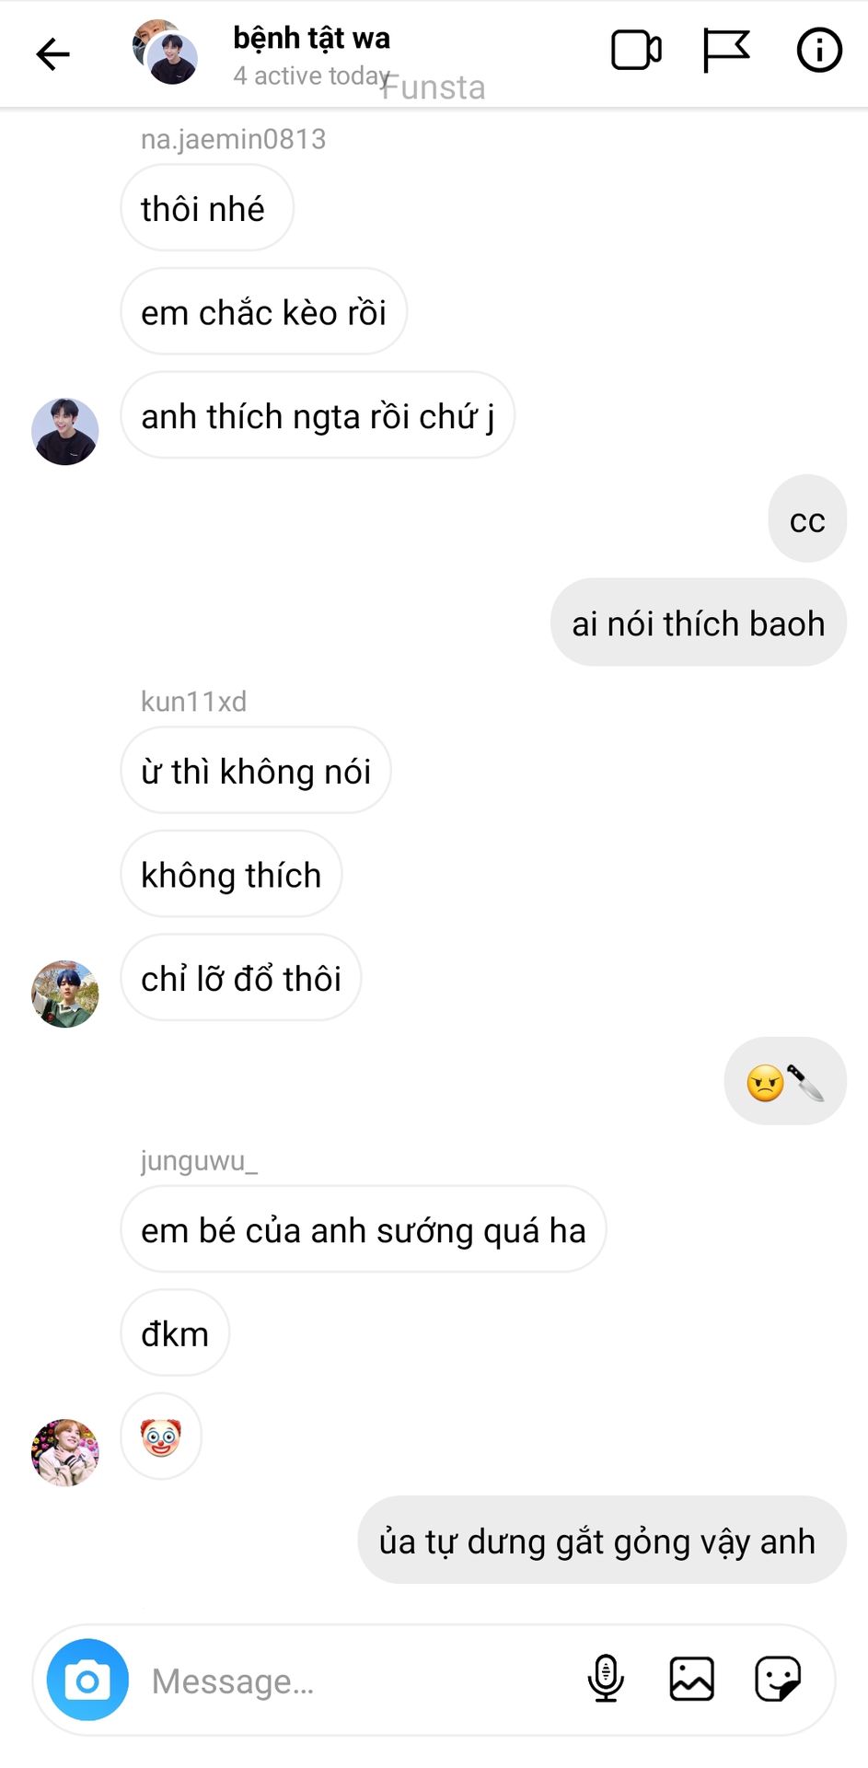
Task: Tap the microphone voice message icon
Action: pos(606,1679)
